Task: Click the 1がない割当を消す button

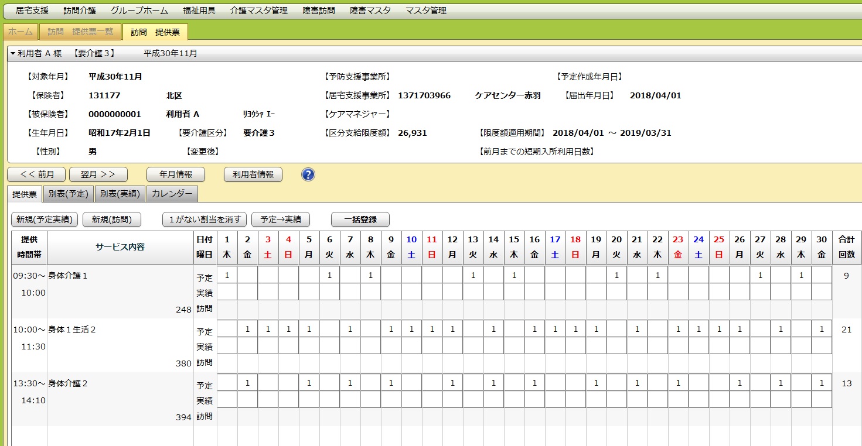Action: coord(205,219)
